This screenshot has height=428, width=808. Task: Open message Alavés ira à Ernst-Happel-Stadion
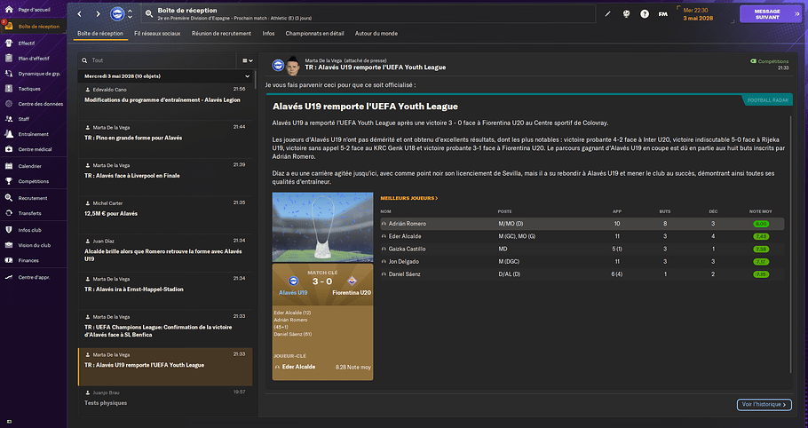tap(165, 291)
